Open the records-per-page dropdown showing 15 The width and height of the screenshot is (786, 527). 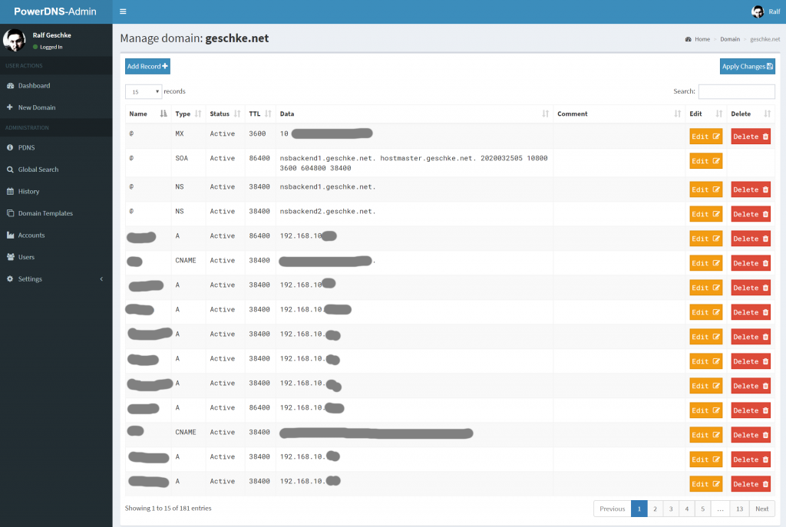tap(143, 91)
